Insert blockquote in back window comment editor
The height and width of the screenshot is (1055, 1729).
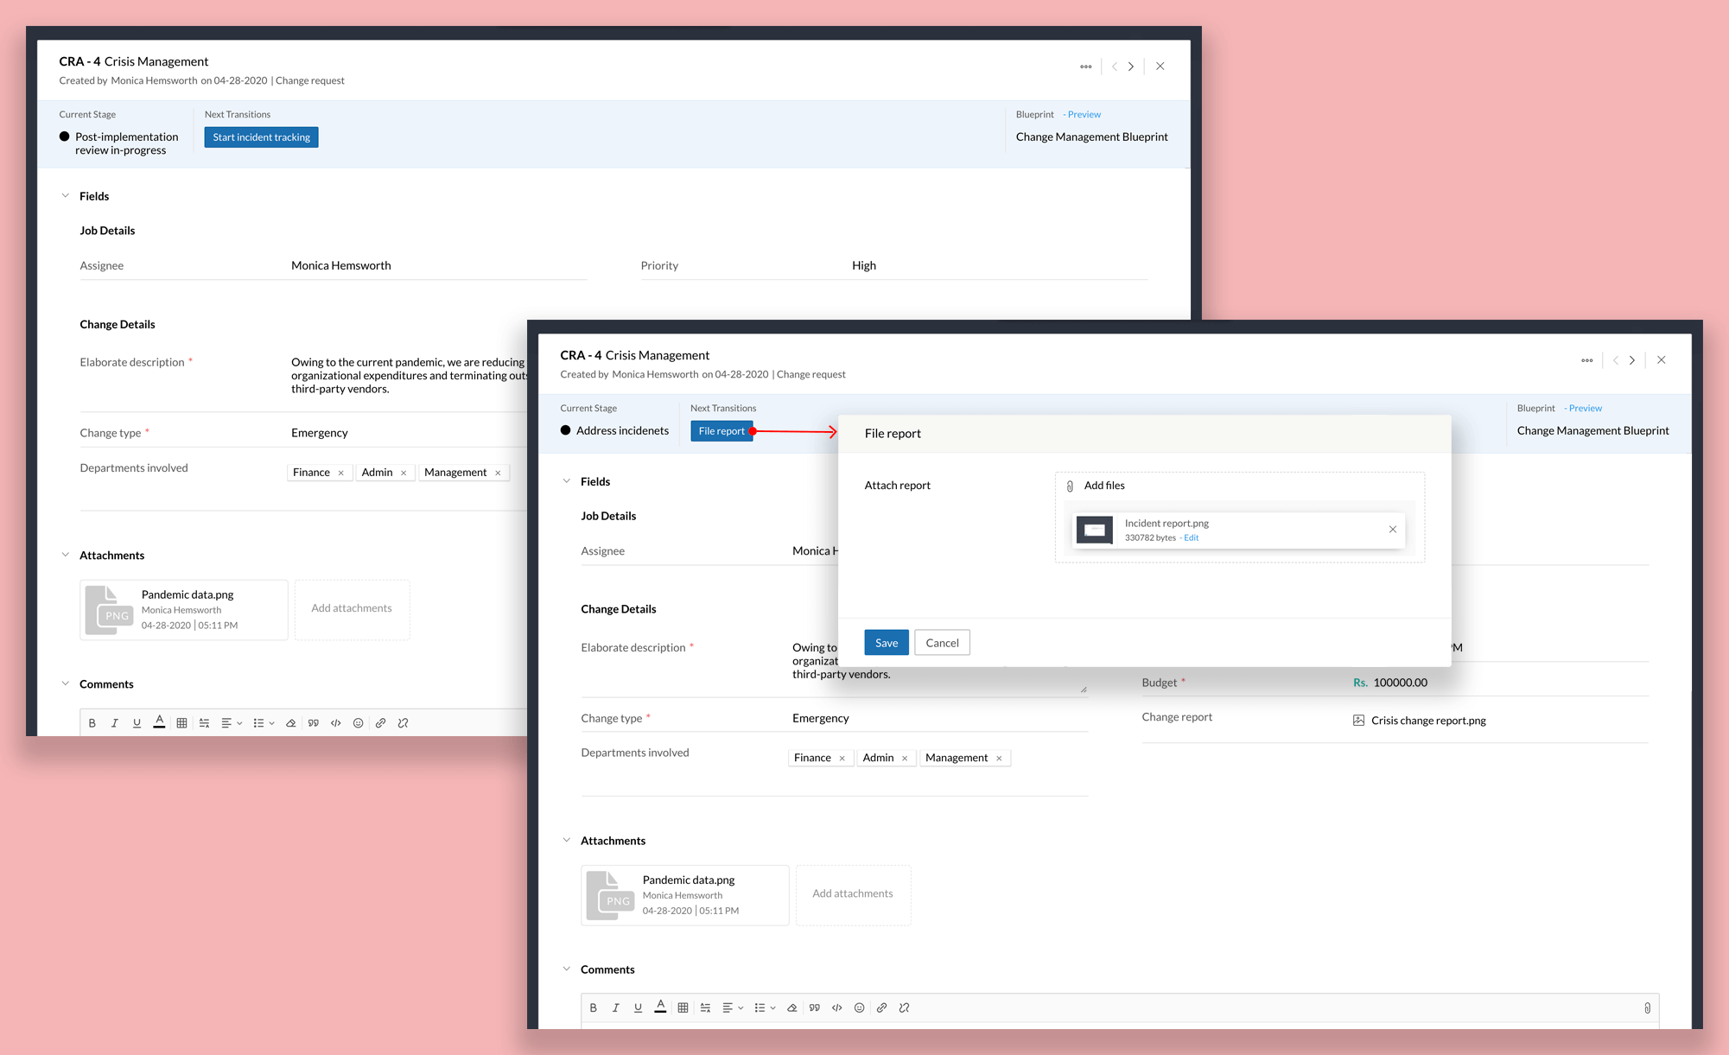(x=313, y=723)
